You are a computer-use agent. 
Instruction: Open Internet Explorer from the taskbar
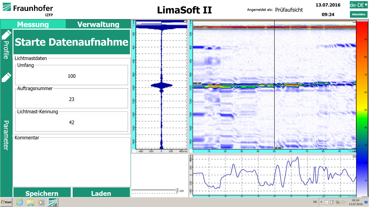tap(19, 202)
